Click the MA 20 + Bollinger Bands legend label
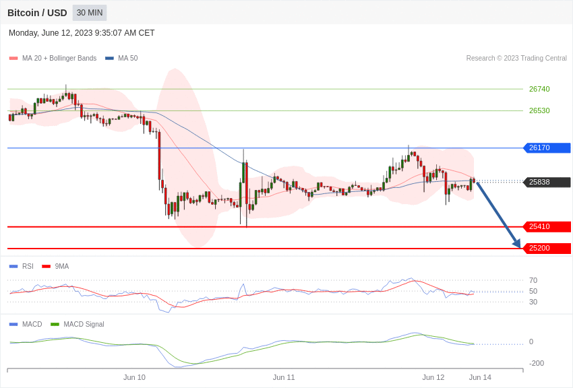 pyautogui.click(x=59, y=58)
